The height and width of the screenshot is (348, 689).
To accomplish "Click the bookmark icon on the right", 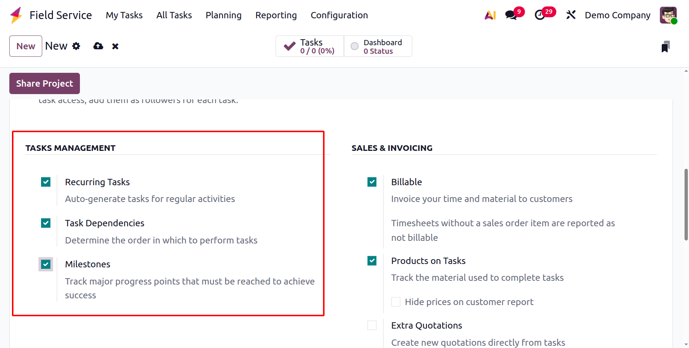I will 665,47.
